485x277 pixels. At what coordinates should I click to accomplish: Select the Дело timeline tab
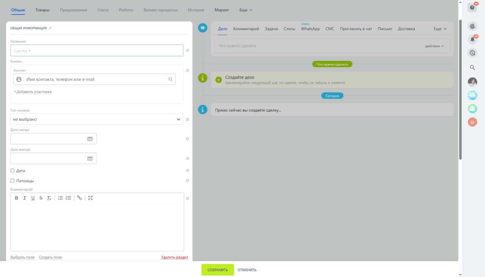point(223,29)
